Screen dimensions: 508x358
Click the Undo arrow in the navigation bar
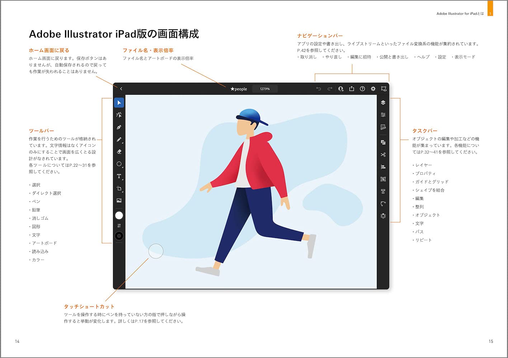[319, 89]
